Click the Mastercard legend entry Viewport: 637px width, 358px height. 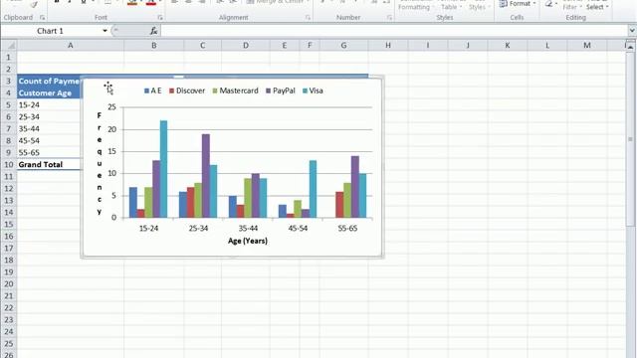tap(236, 90)
